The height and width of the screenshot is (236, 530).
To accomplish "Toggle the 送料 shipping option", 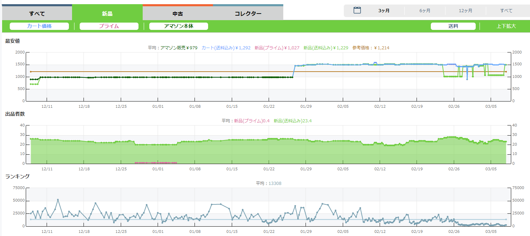I will [453, 26].
